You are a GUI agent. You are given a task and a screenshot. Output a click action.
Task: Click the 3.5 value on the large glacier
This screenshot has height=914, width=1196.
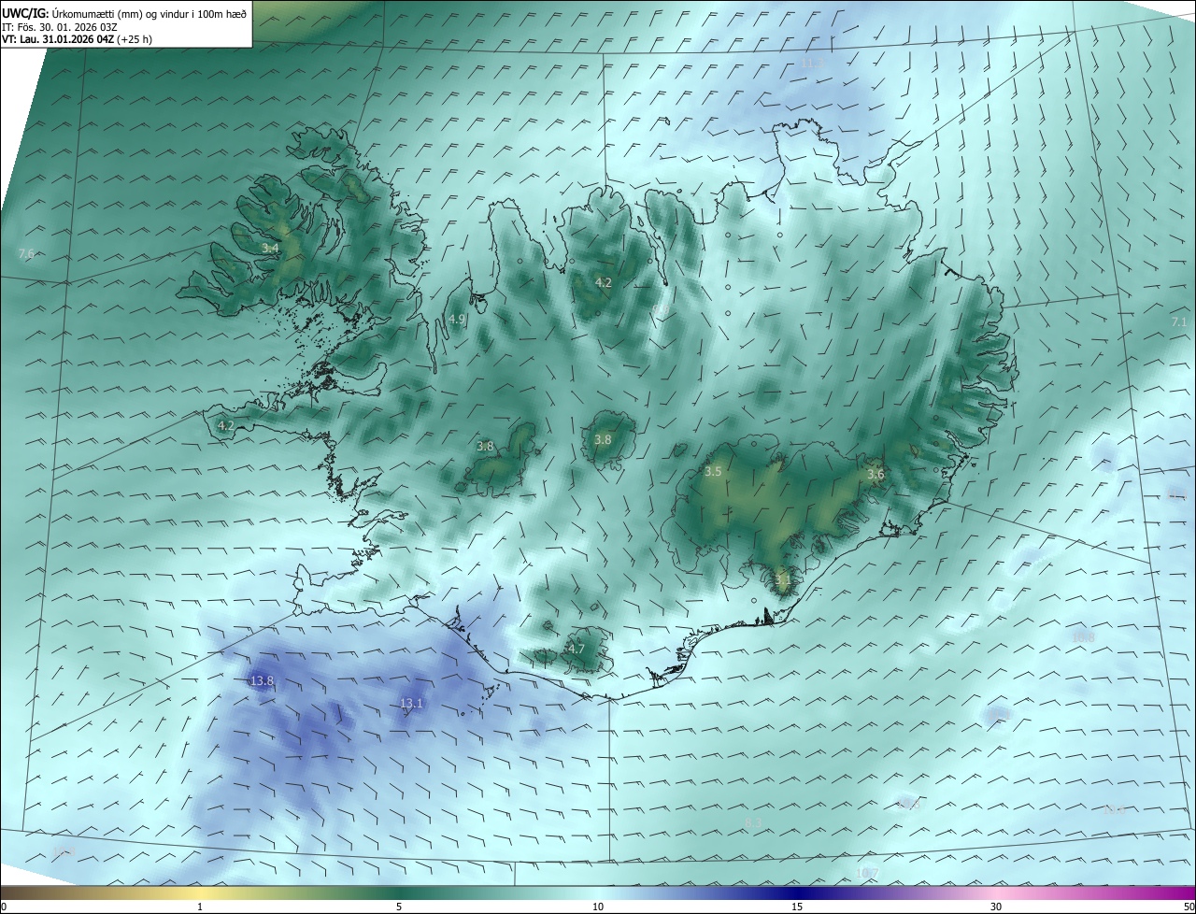[x=713, y=472]
